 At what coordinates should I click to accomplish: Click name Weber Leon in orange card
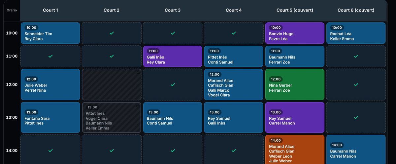pyautogui.click(x=280, y=156)
